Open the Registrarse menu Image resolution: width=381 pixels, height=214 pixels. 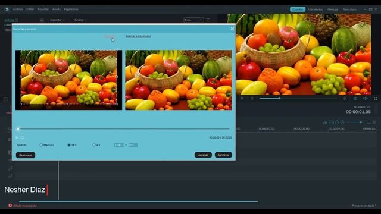tap(71, 10)
